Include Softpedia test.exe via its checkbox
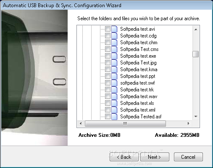The height and width of the screenshot is (168, 213). point(108,56)
